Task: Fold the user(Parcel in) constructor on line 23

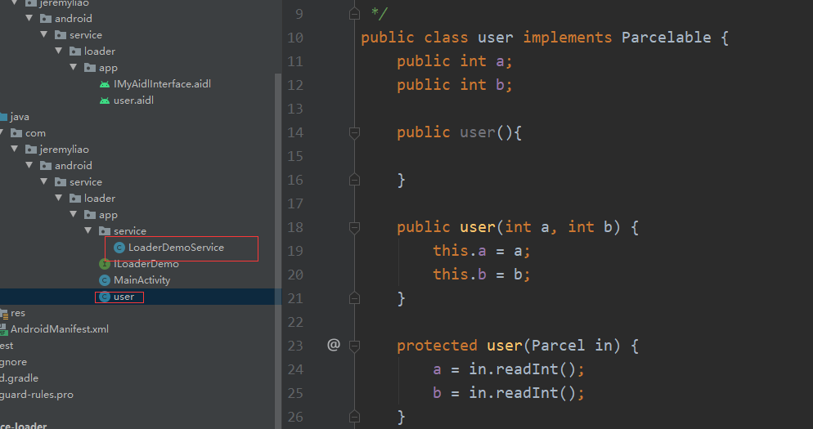Action: (x=355, y=345)
